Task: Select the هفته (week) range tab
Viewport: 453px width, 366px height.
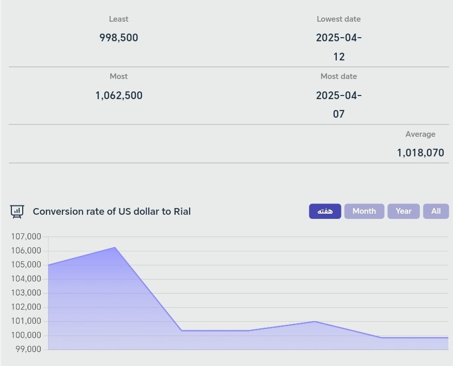Action: [x=325, y=211]
